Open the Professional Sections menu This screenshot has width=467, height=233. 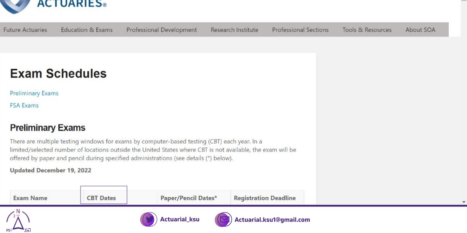point(300,30)
